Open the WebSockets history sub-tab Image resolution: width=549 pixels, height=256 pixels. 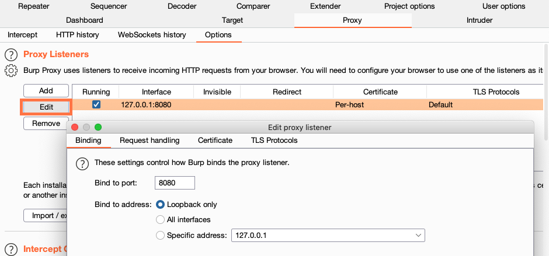tap(152, 35)
